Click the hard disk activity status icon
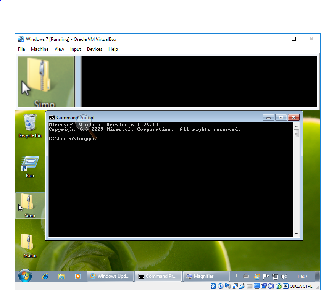The width and height of the screenshot is (321, 290). 213,286
